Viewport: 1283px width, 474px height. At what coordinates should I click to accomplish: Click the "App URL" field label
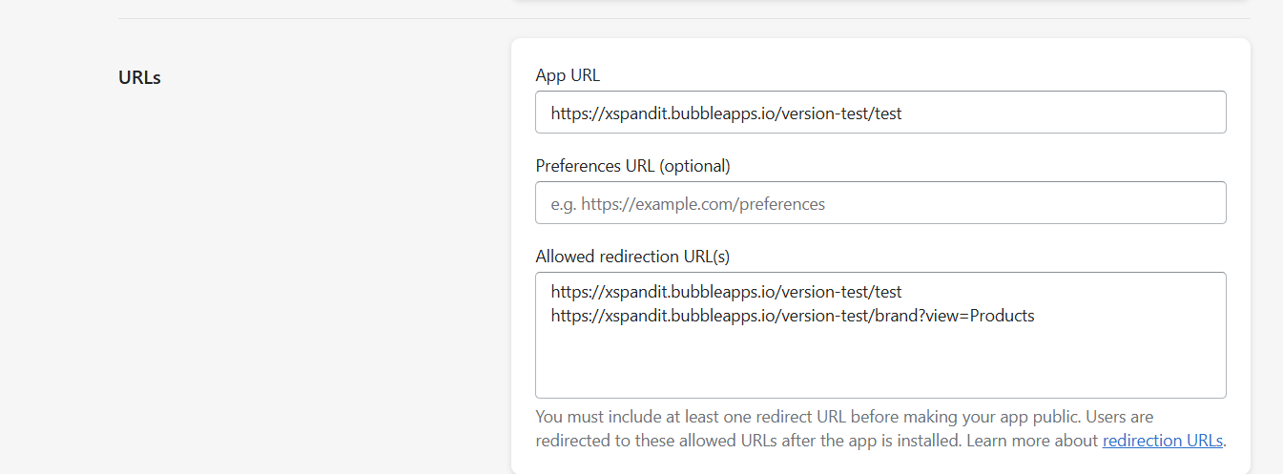point(568,75)
